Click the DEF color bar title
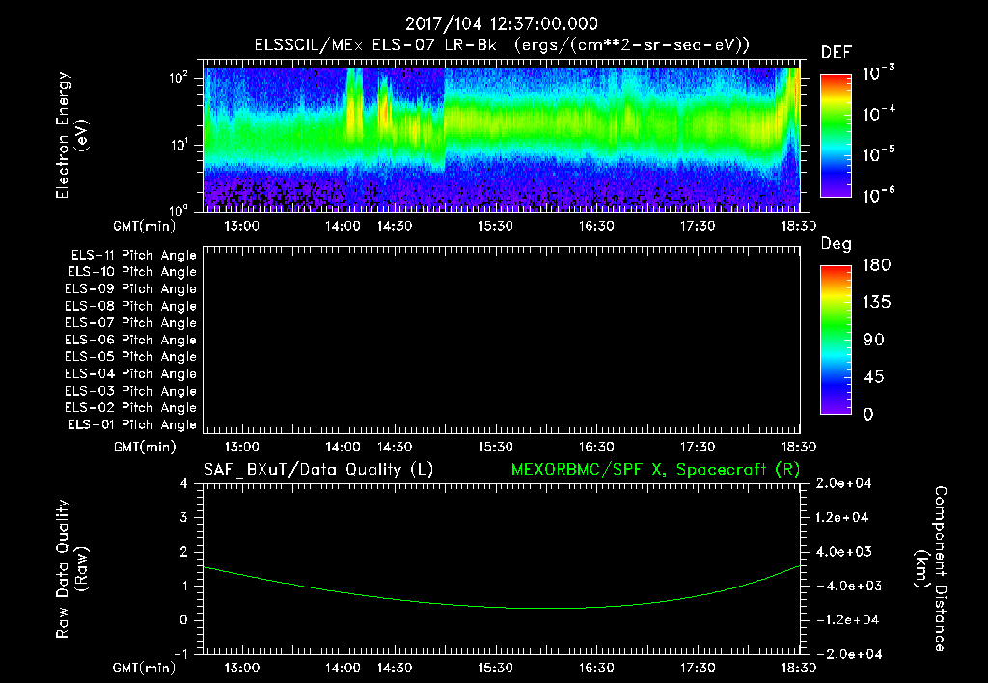 [x=837, y=52]
